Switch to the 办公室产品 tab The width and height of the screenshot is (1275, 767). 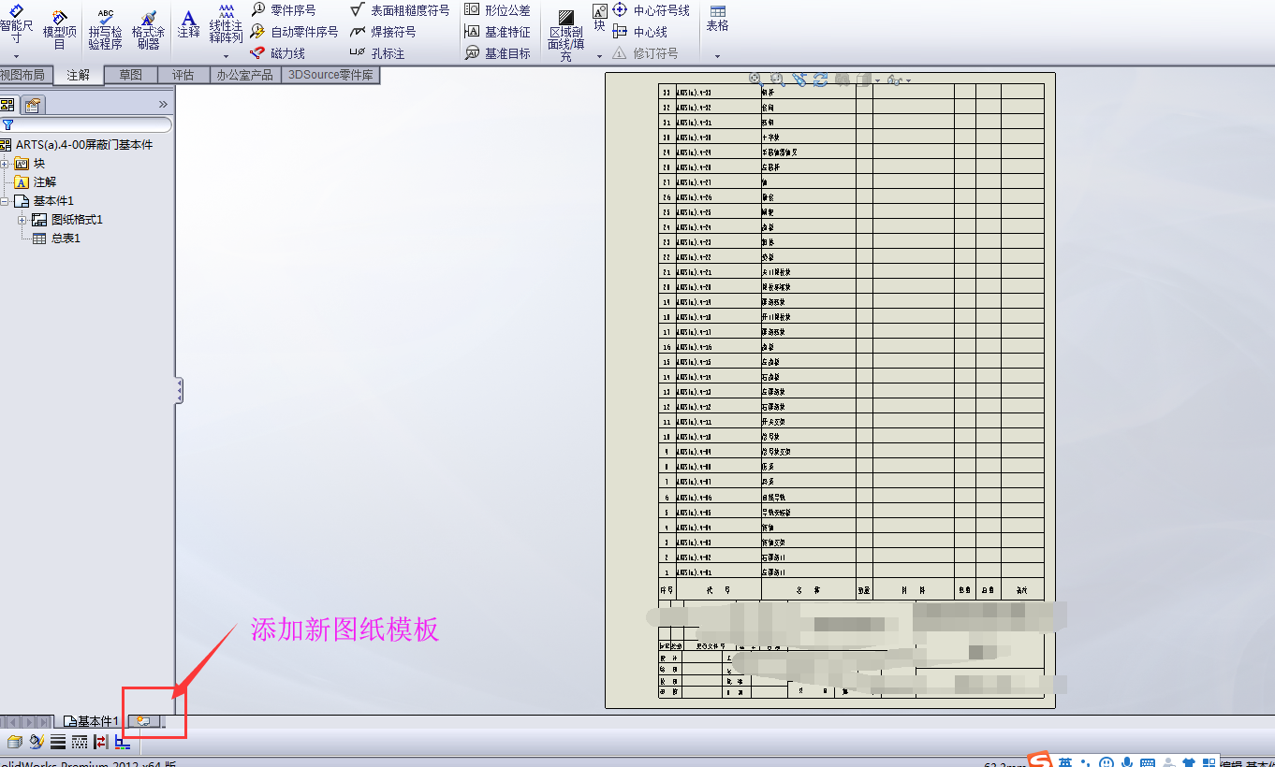(245, 75)
